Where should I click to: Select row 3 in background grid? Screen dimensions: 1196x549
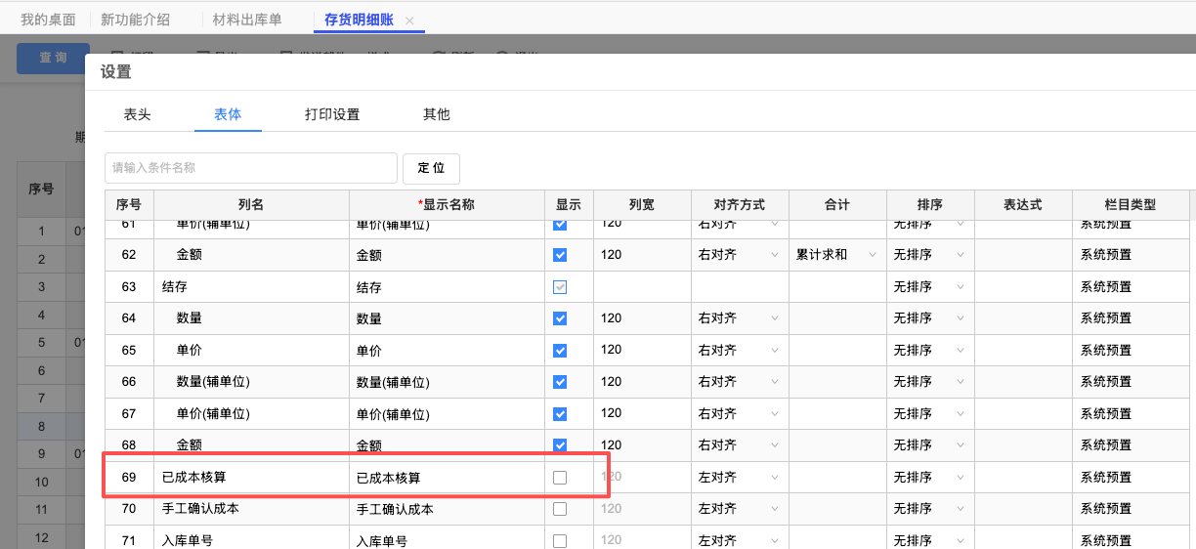pyautogui.click(x=51, y=287)
